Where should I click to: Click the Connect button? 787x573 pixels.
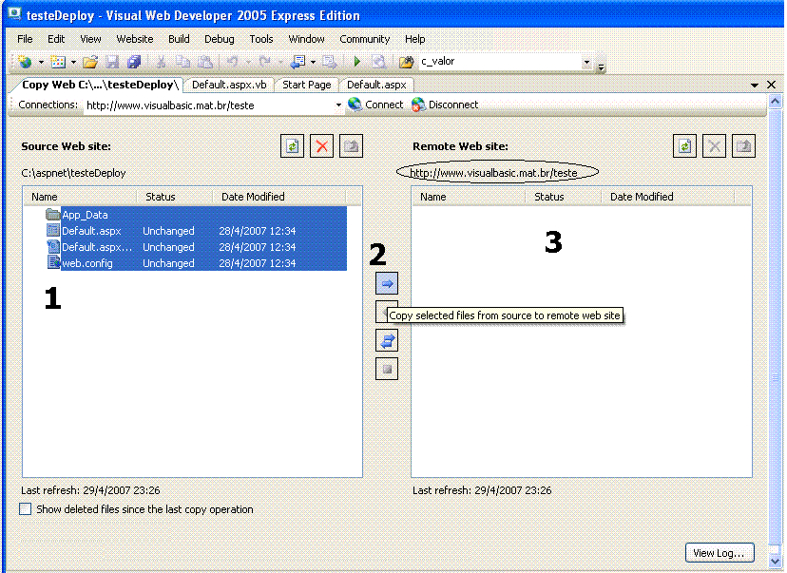(376, 105)
